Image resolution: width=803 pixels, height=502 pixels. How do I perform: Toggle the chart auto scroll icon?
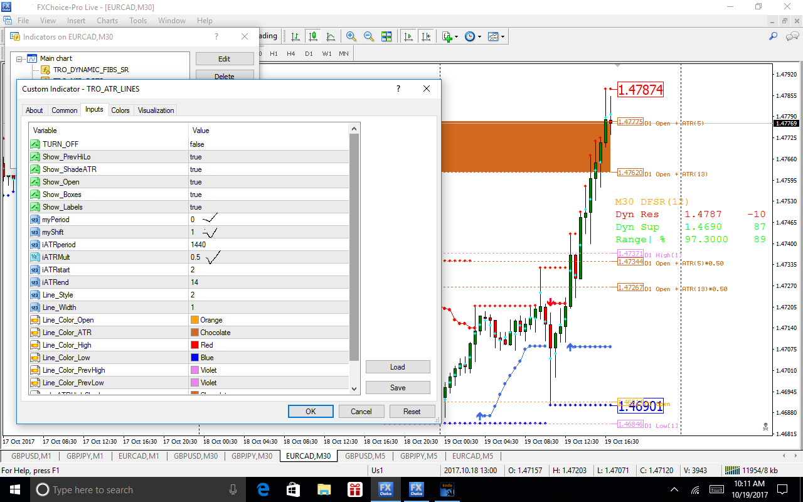click(x=408, y=36)
